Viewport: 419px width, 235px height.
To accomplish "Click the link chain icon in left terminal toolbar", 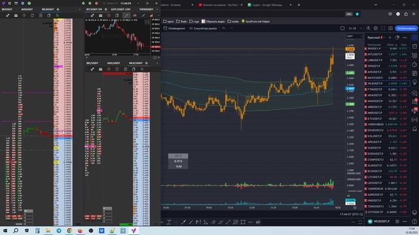I will [x=8, y=16].
